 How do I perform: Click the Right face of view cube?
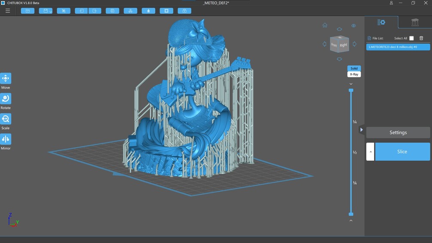click(343, 45)
